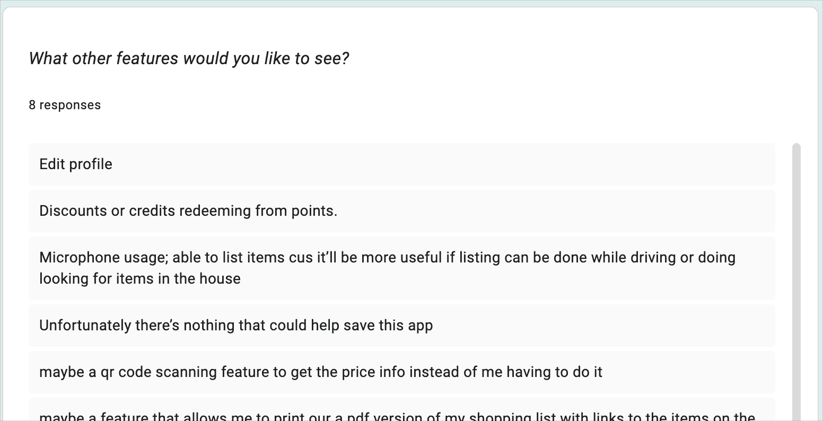Click the "Edit profile" response row
The height and width of the screenshot is (421, 823).
click(x=401, y=164)
